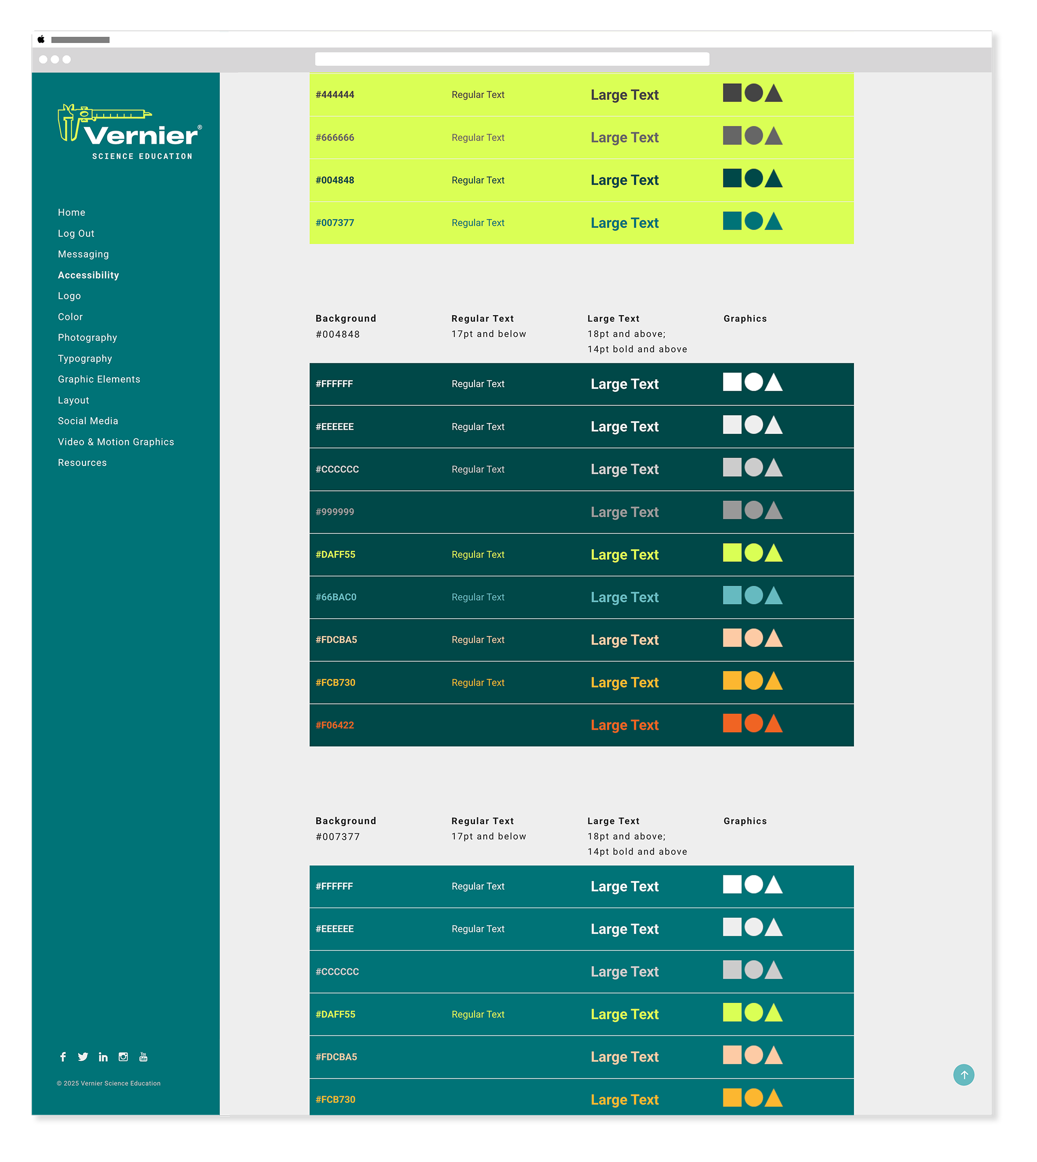Click #66BAC0 square swatch

pyautogui.click(x=732, y=595)
